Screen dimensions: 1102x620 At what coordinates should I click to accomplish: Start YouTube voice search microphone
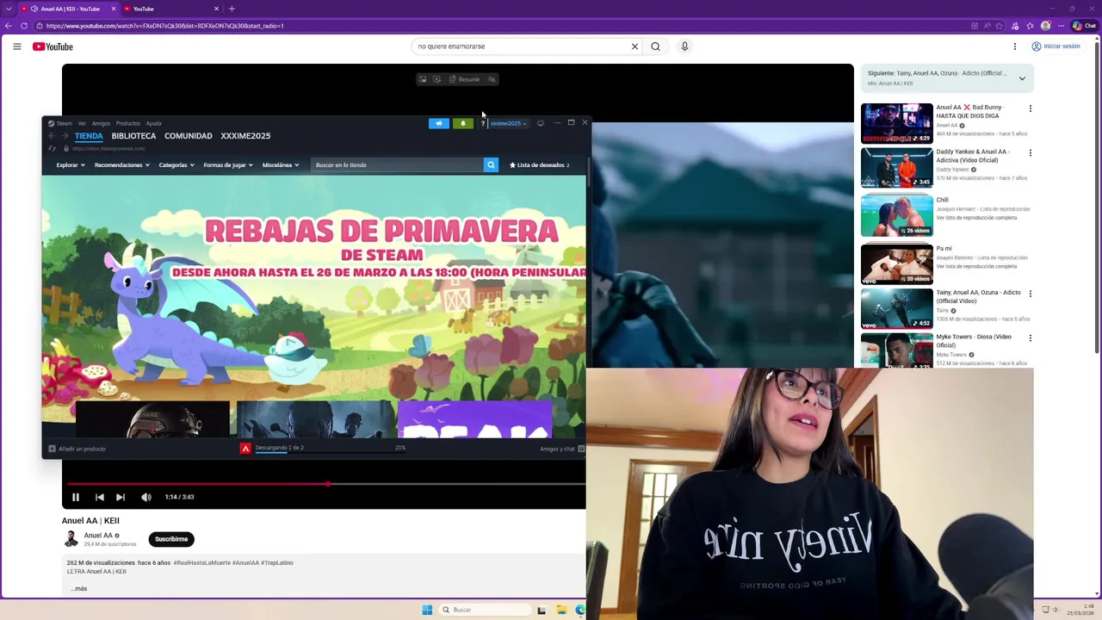tap(684, 46)
